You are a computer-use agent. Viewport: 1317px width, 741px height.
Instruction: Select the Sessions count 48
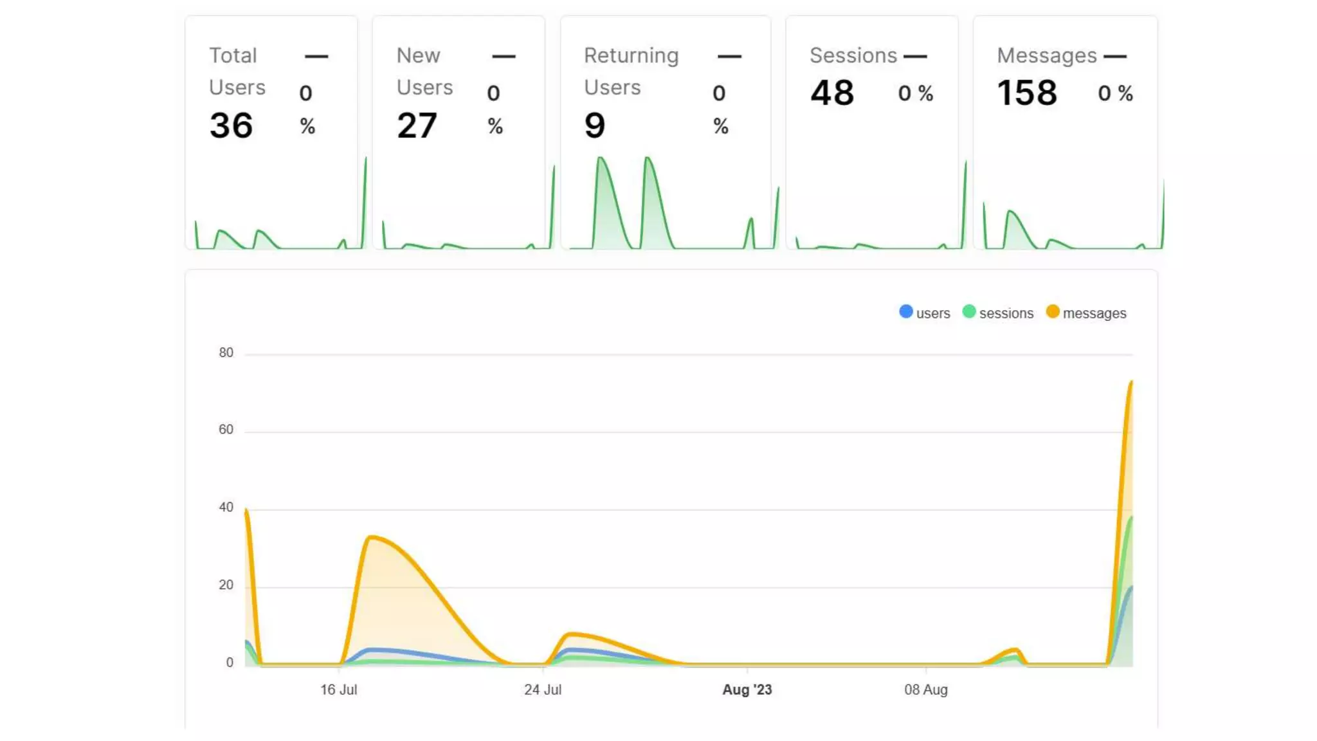click(832, 93)
